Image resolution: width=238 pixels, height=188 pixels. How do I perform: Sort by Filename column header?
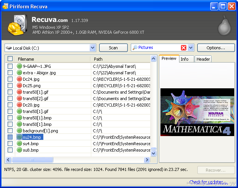pos(52,59)
